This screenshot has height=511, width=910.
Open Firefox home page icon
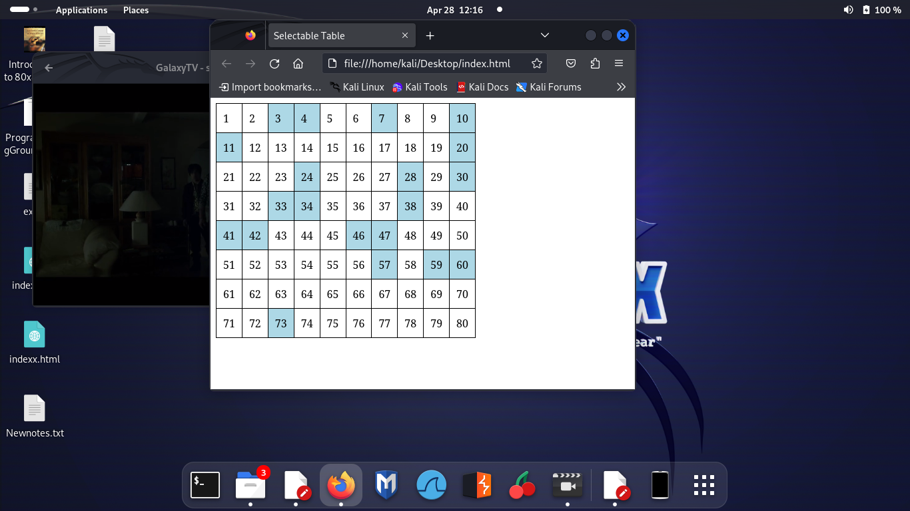point(298,64)
